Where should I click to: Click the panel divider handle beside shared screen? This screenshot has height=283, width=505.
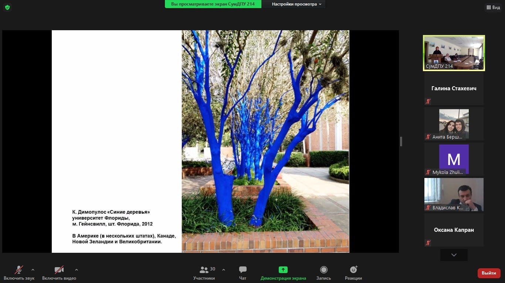pos(401,141)
